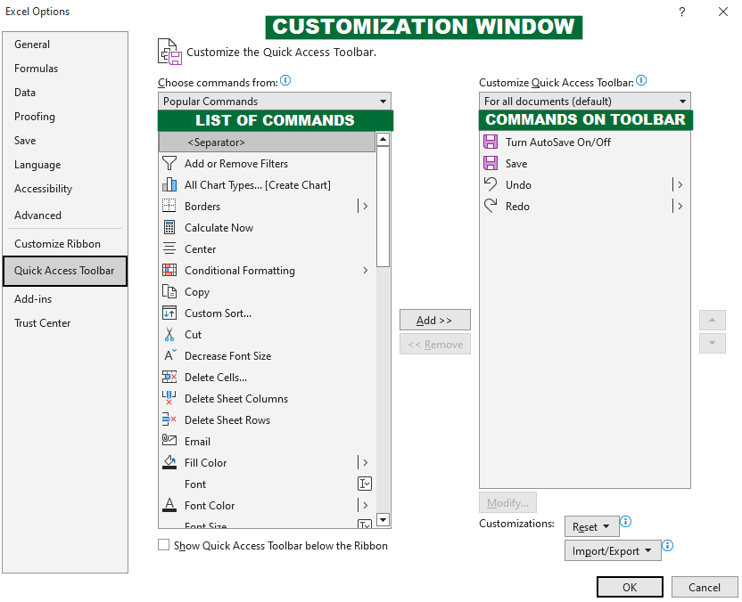Click the Calculate Now calculator icon
The height and width of the screenshot is (602, 742).
click(x=169, y=227)
